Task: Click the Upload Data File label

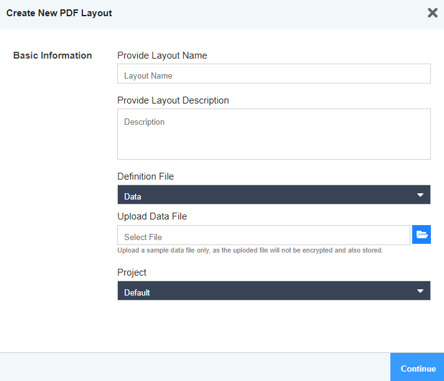Action: pos(152,216)
